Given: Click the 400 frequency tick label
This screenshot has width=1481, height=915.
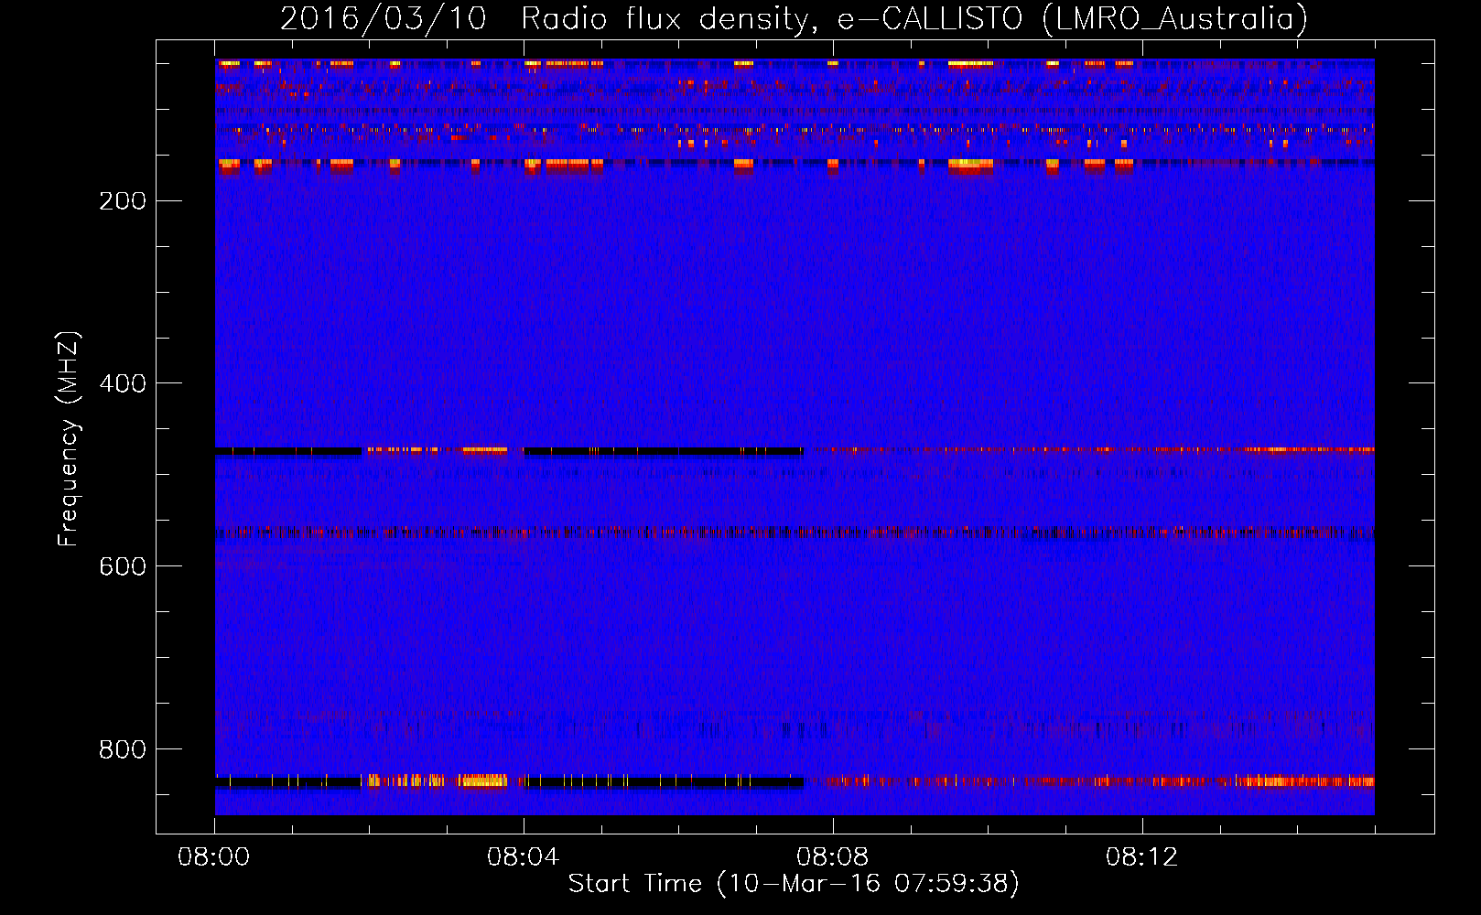Looking at the screenshot, I should tap(123, 383).
